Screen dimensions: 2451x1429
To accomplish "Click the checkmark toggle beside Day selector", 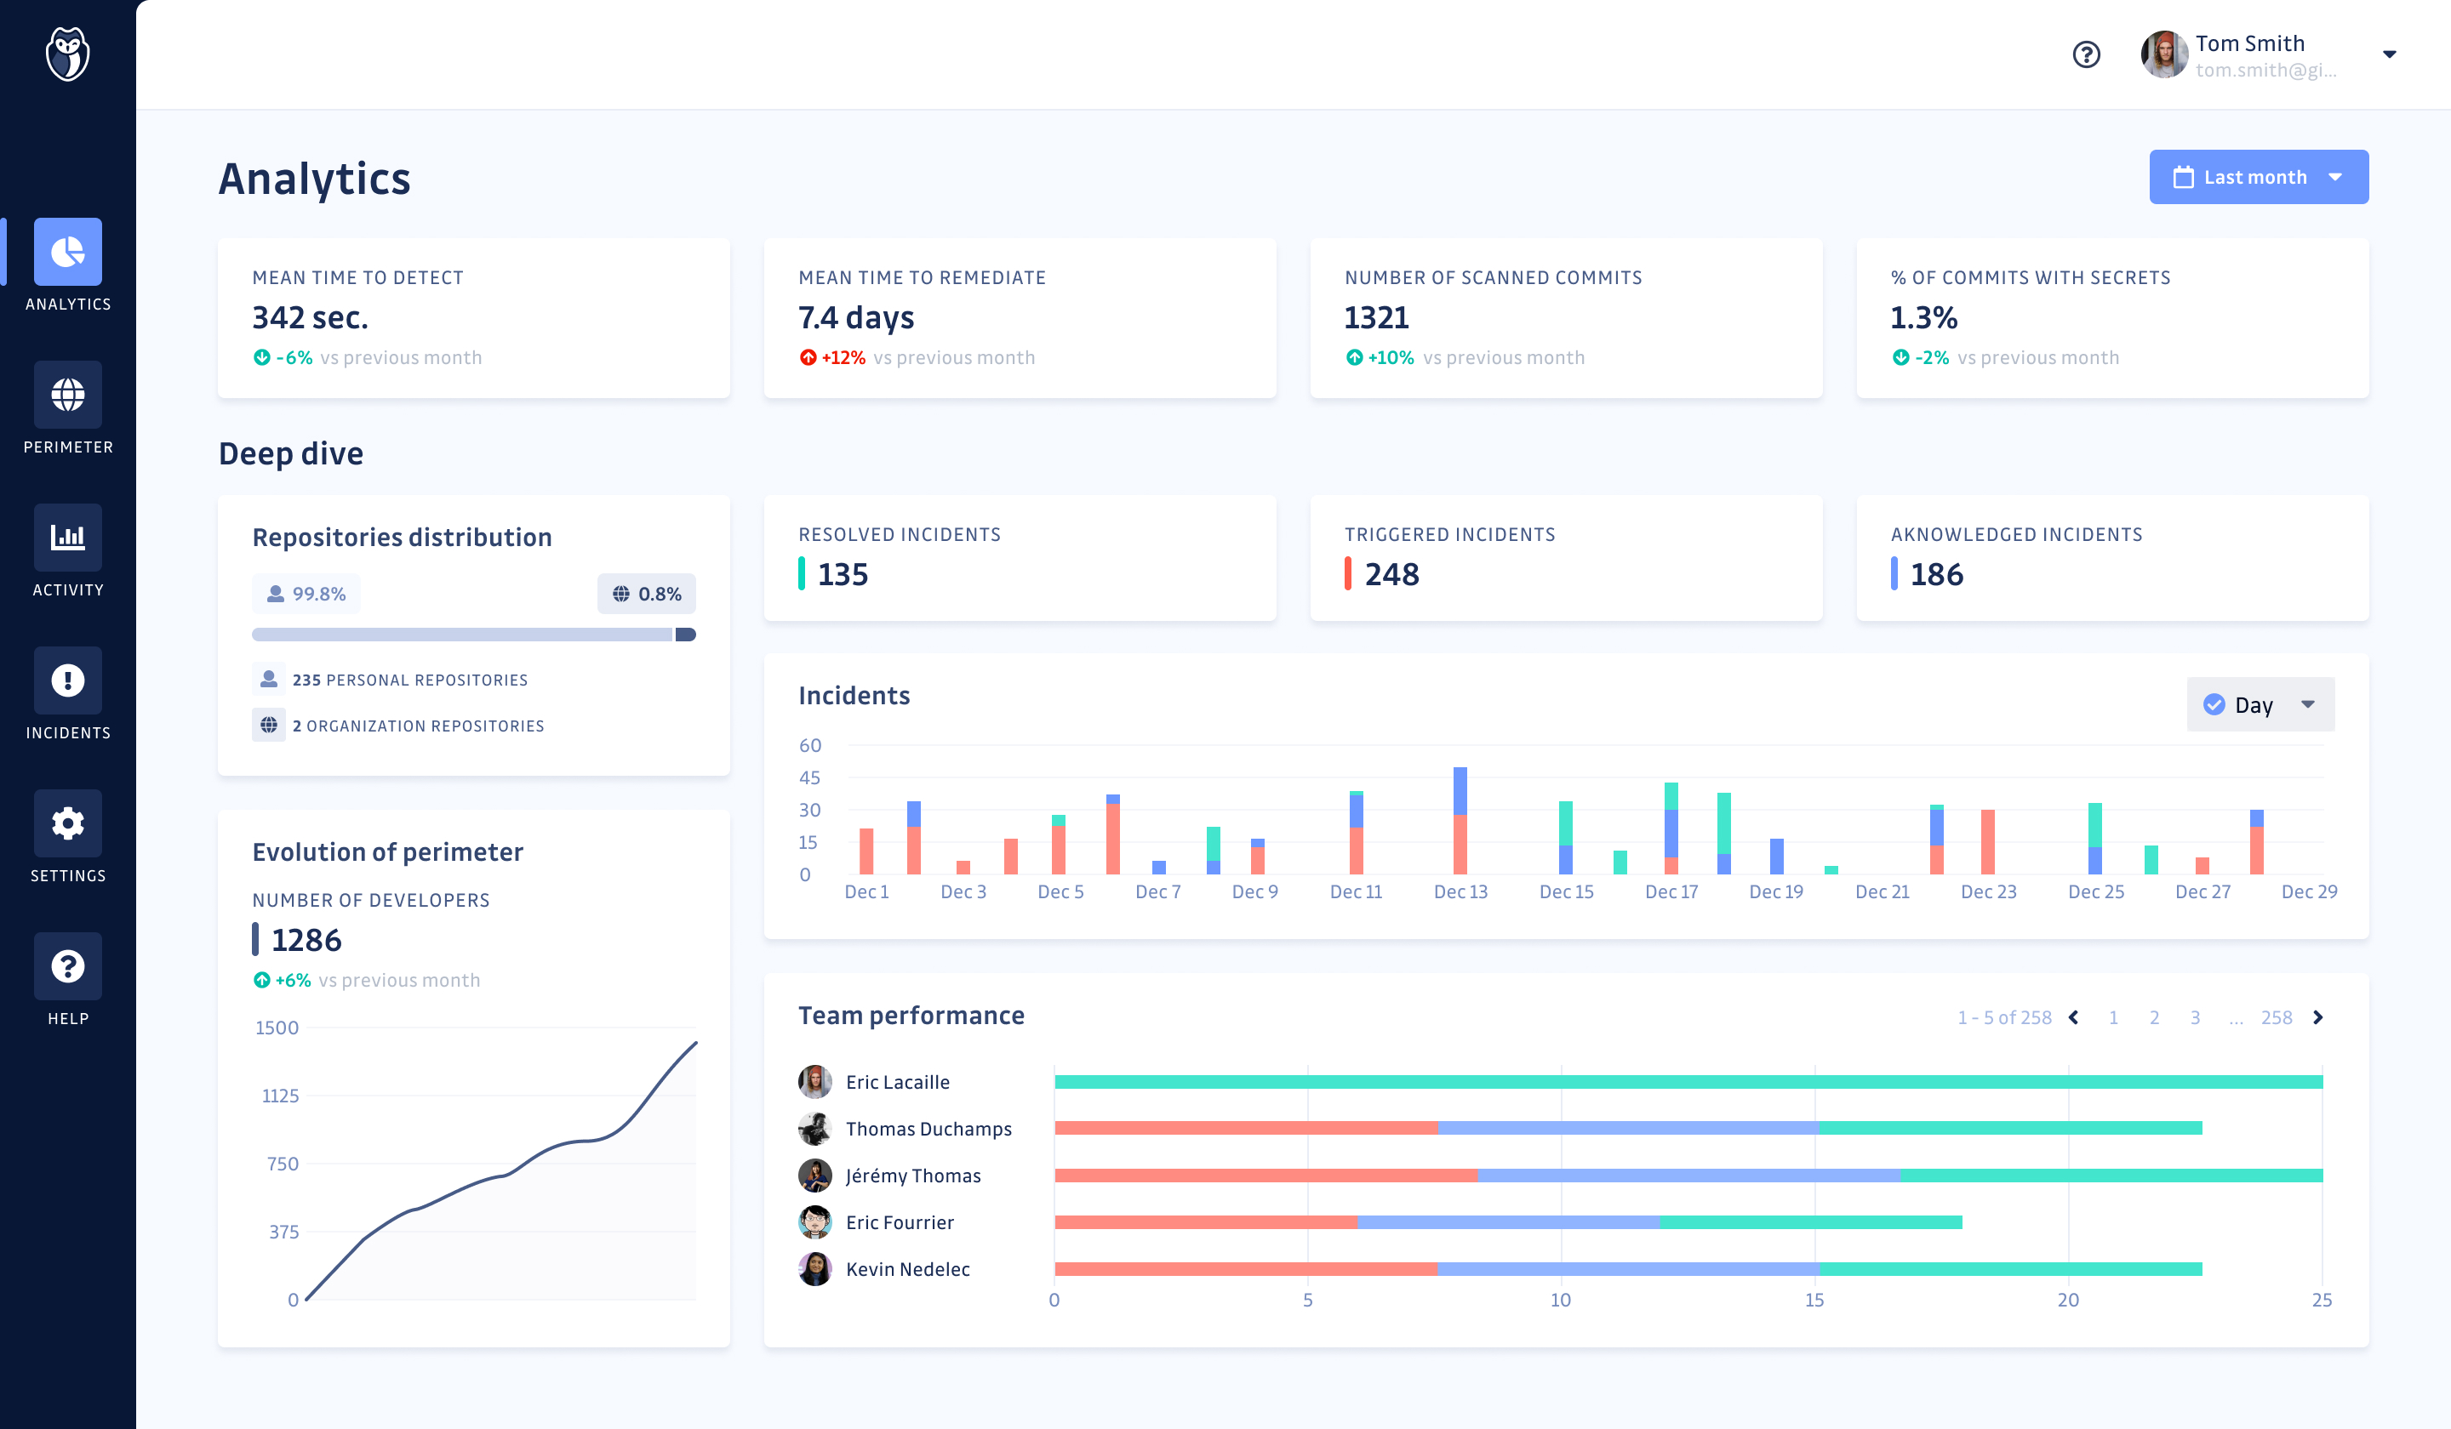I will click(2214, 703).
